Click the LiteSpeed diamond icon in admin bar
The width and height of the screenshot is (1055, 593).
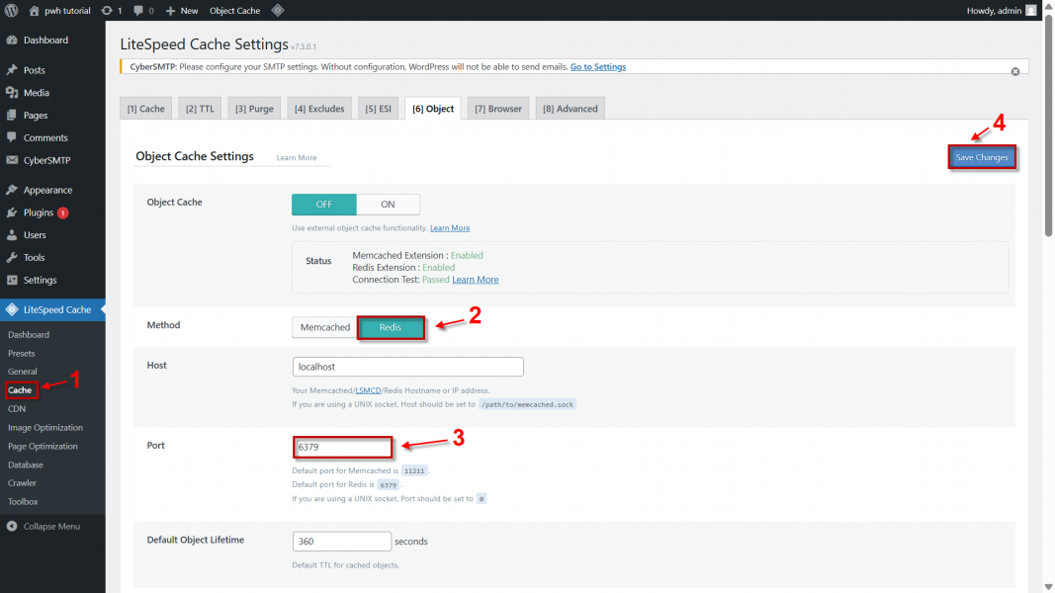[277, 10]
